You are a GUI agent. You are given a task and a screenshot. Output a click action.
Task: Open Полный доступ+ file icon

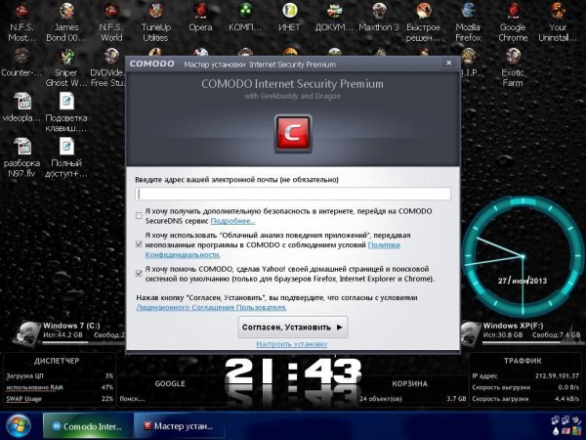[66, 146]
